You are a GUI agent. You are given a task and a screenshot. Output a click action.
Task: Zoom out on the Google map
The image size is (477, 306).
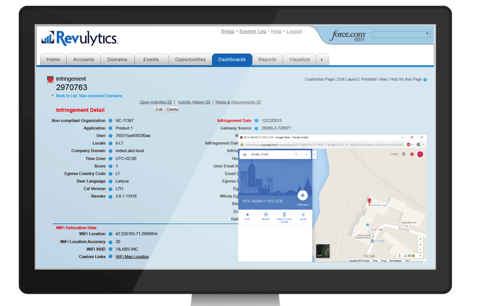pyautogui.click(x=420, y=249)
